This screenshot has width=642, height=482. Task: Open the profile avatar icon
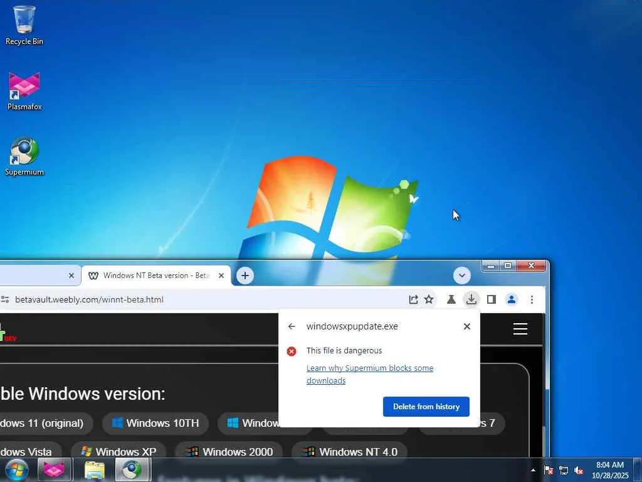(512, 299)
